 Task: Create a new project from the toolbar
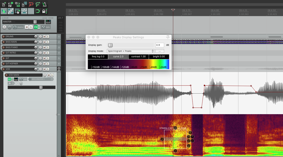click(4, 4)
